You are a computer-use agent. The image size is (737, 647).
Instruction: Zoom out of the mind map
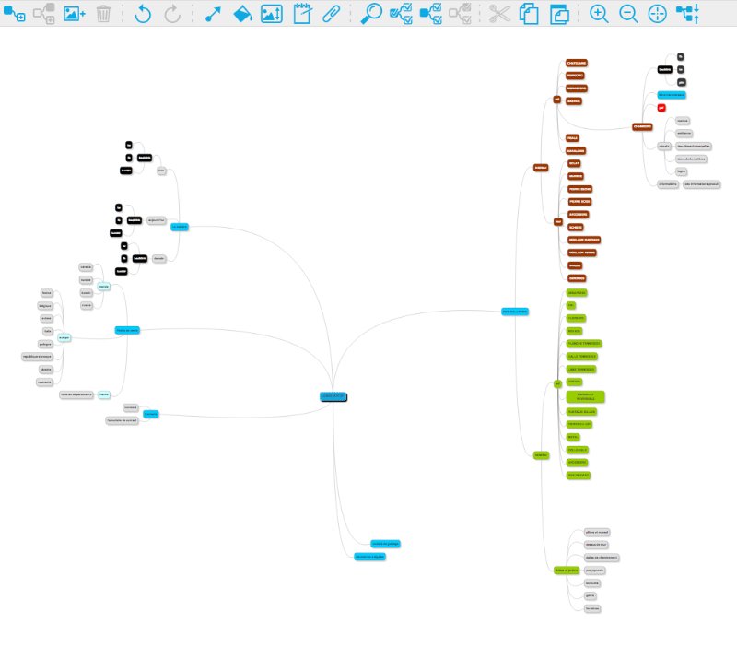point(628,14)
